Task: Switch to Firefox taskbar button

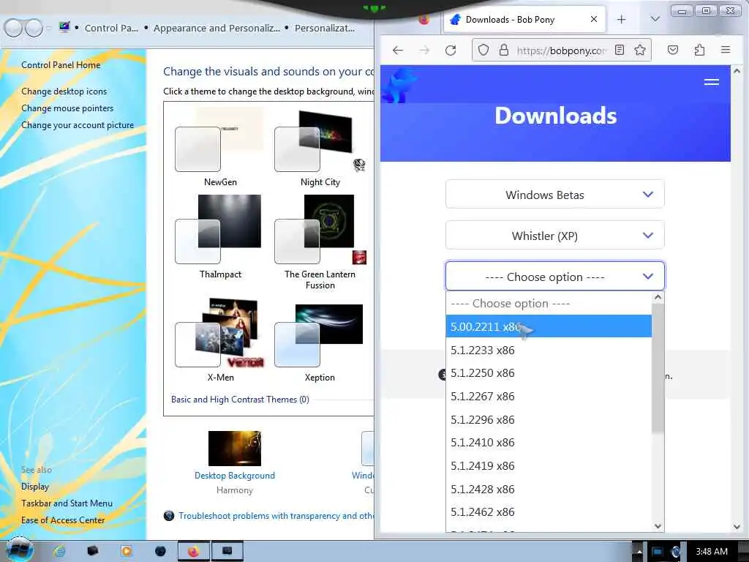Action: pyautogui.click(x=193, y=551)
